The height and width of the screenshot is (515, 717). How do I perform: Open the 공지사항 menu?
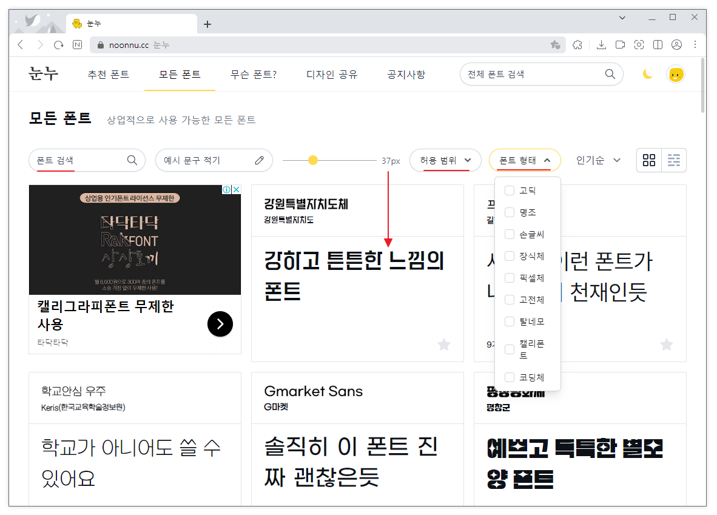[406, 74]
